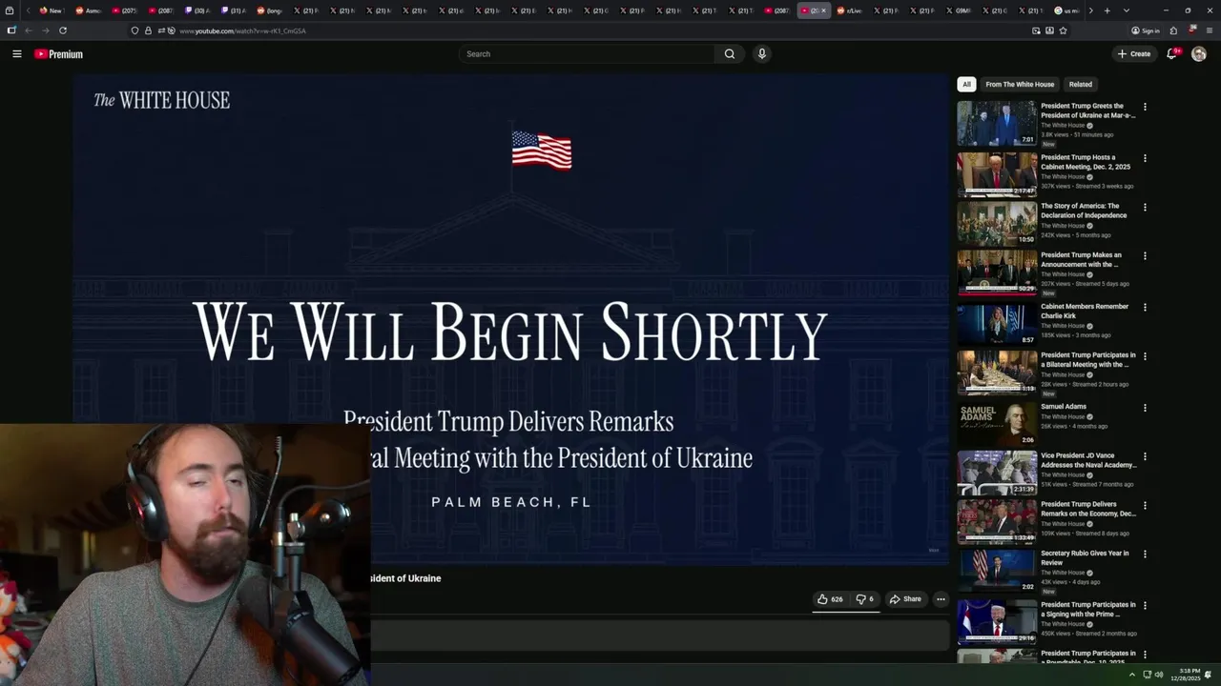Click Secretary Rubio Year in Review thumbnail
The image size is (1221, 686).
click(x=997, y=570)
